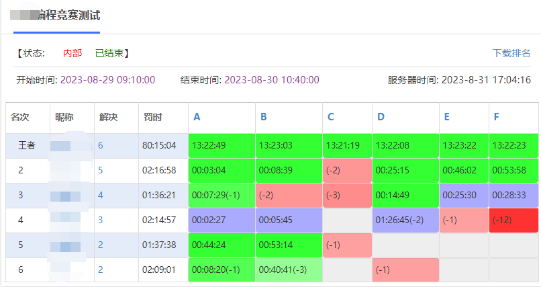Click the 下载排名 download link
541x287 pixels.
point(511,53)
